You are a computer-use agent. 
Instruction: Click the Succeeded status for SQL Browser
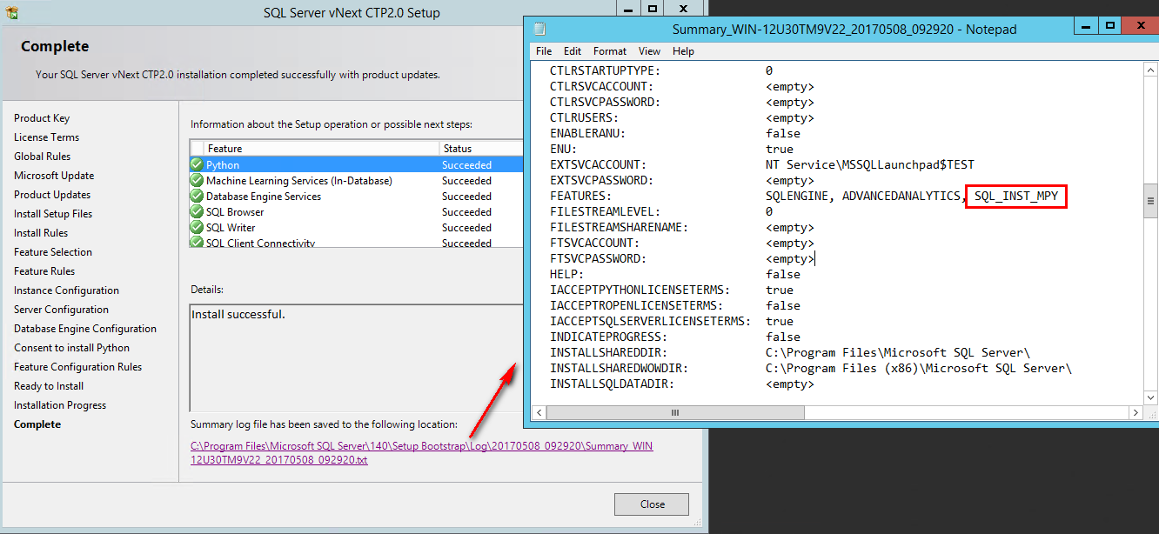[466, 212]
